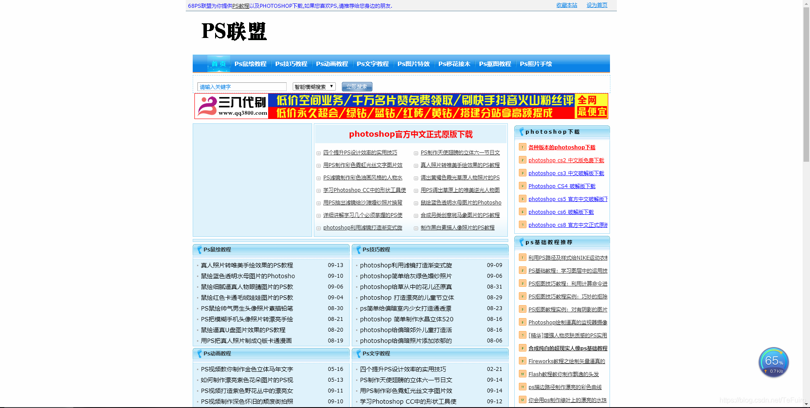Open Fireworks教程之绘制矢量逼真的 link
The image size is (810, 408).
click(566, 361)
